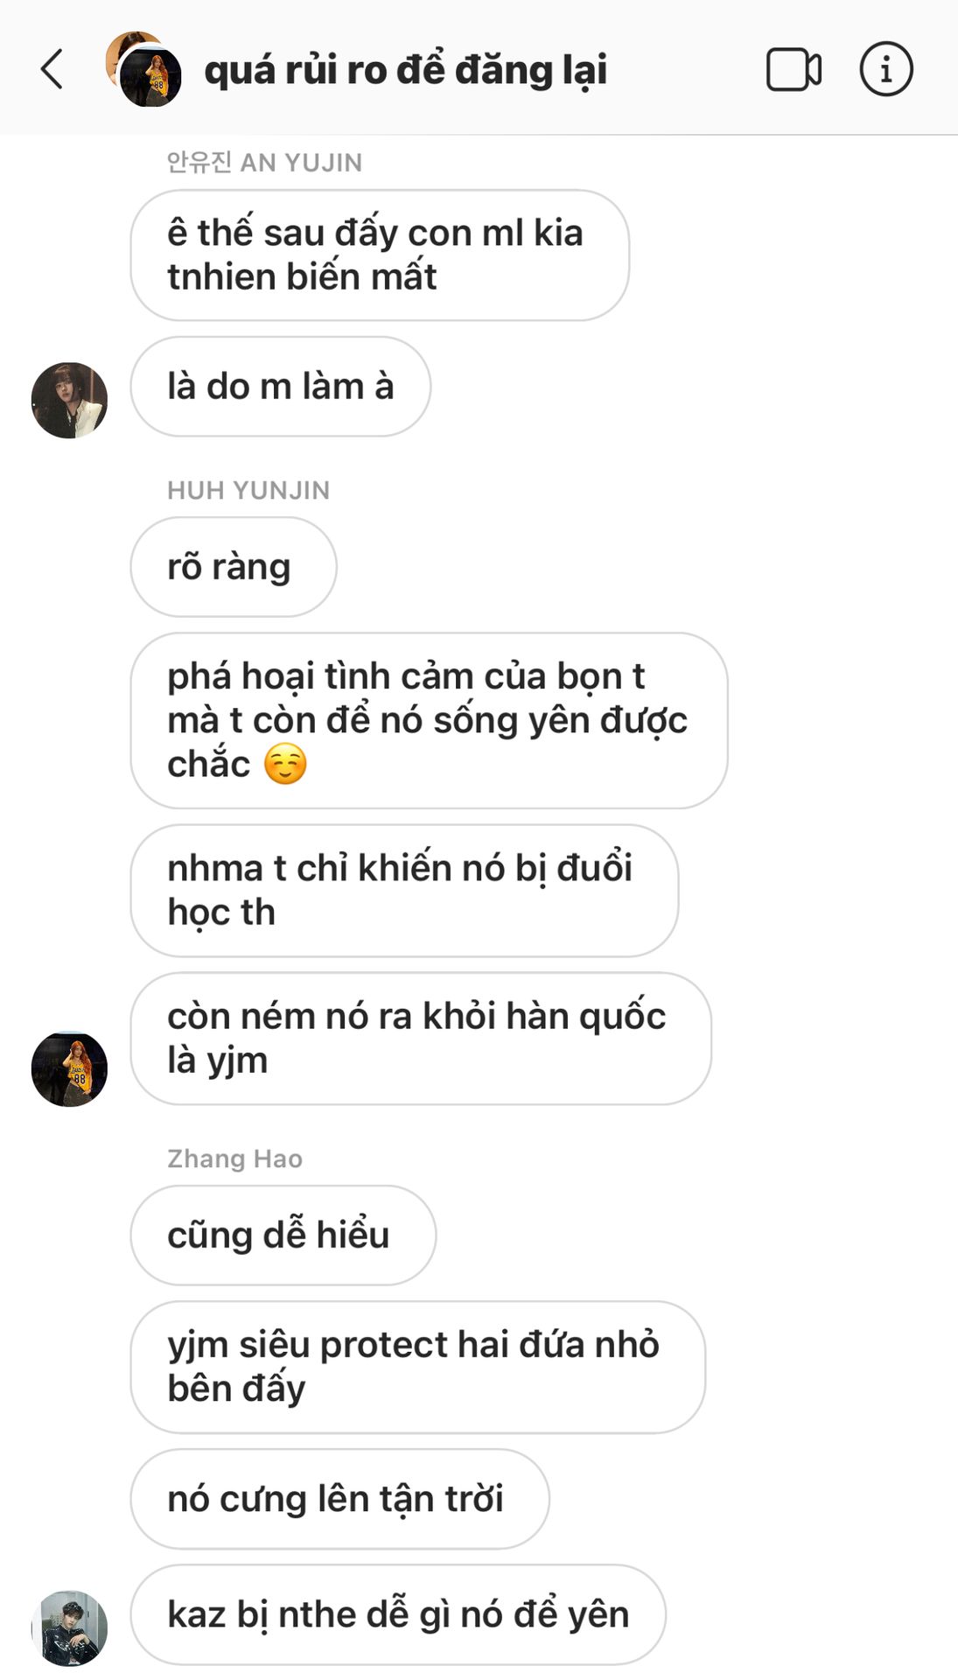This screenshot has height=1680, width=958.
Task: Start a video call with the group
Action: click(794, 69)
